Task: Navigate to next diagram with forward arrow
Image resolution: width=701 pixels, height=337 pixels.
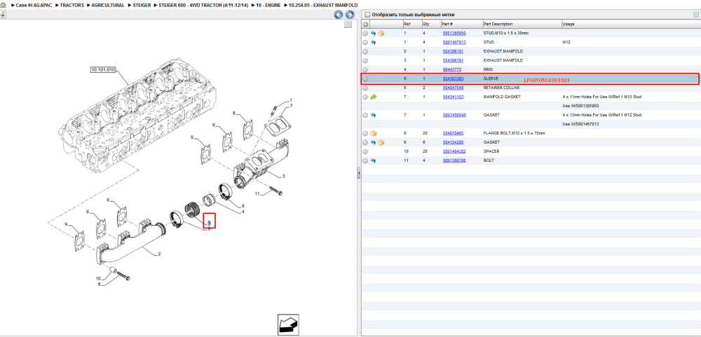Action: tap(350, 15)
